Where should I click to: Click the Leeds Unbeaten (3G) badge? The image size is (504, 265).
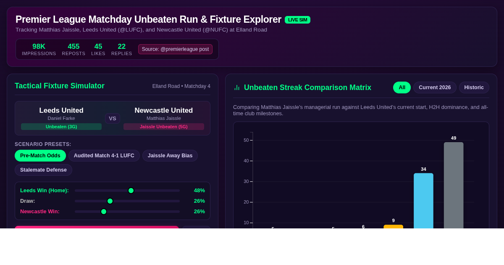(x=61, y=127)
